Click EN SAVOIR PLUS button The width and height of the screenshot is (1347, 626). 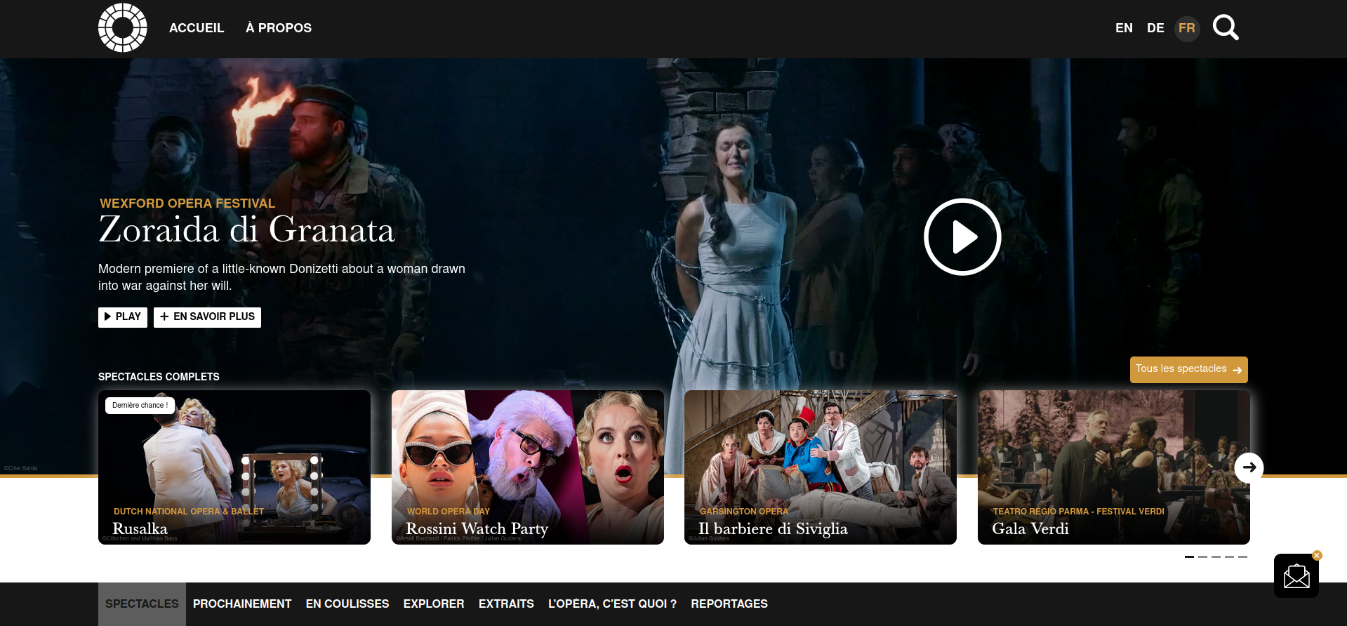207,317
